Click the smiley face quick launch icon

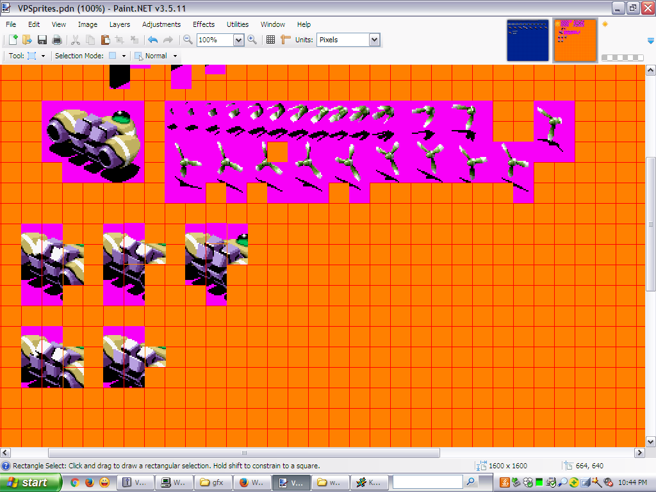pyautogui.click(x=104, y=482)
